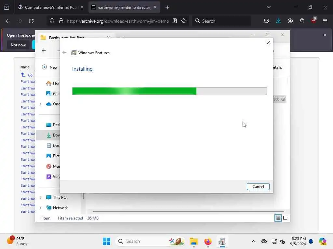The image size is (333, 249).
Task: Click Explorer back arrow
Action: (44, 50)
